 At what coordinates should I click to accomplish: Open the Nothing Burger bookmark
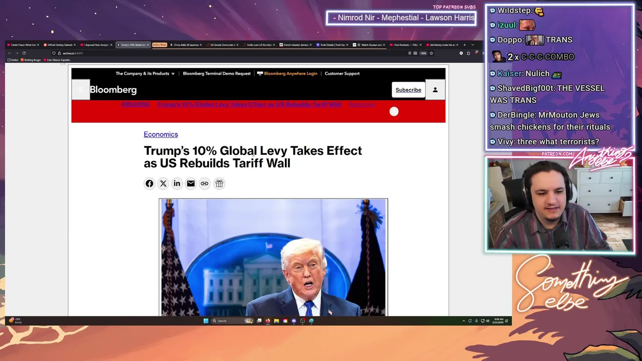tap(31, 60)
